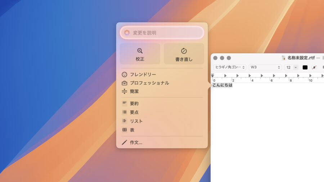
Task: Click the left indent marker on the ruler
Action: pyautogui.click(x=212, y=75)
